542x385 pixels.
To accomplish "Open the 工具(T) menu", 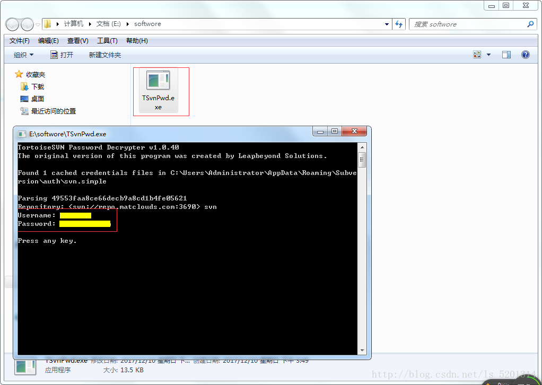I will pos(107,41).
